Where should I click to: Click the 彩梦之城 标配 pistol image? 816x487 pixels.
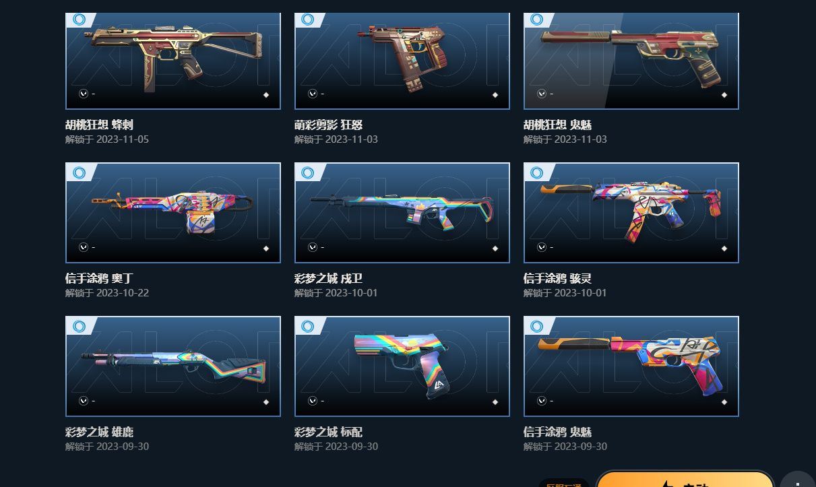click(402, 366)
